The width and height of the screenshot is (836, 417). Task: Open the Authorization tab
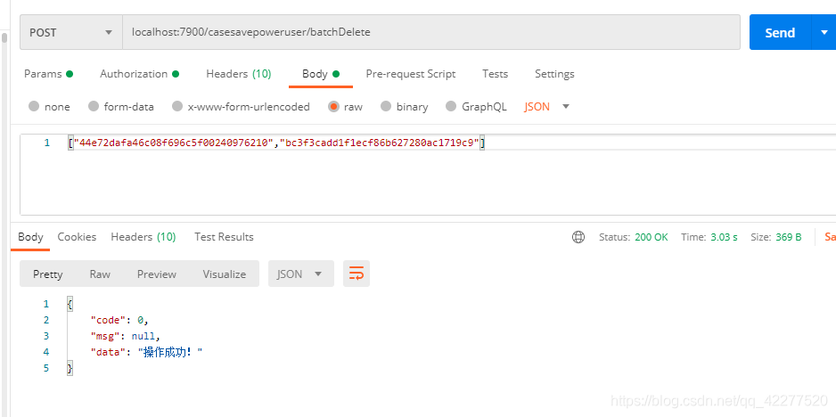coord(140,74)
